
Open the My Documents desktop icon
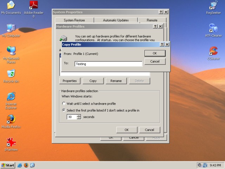coord(11,7)
